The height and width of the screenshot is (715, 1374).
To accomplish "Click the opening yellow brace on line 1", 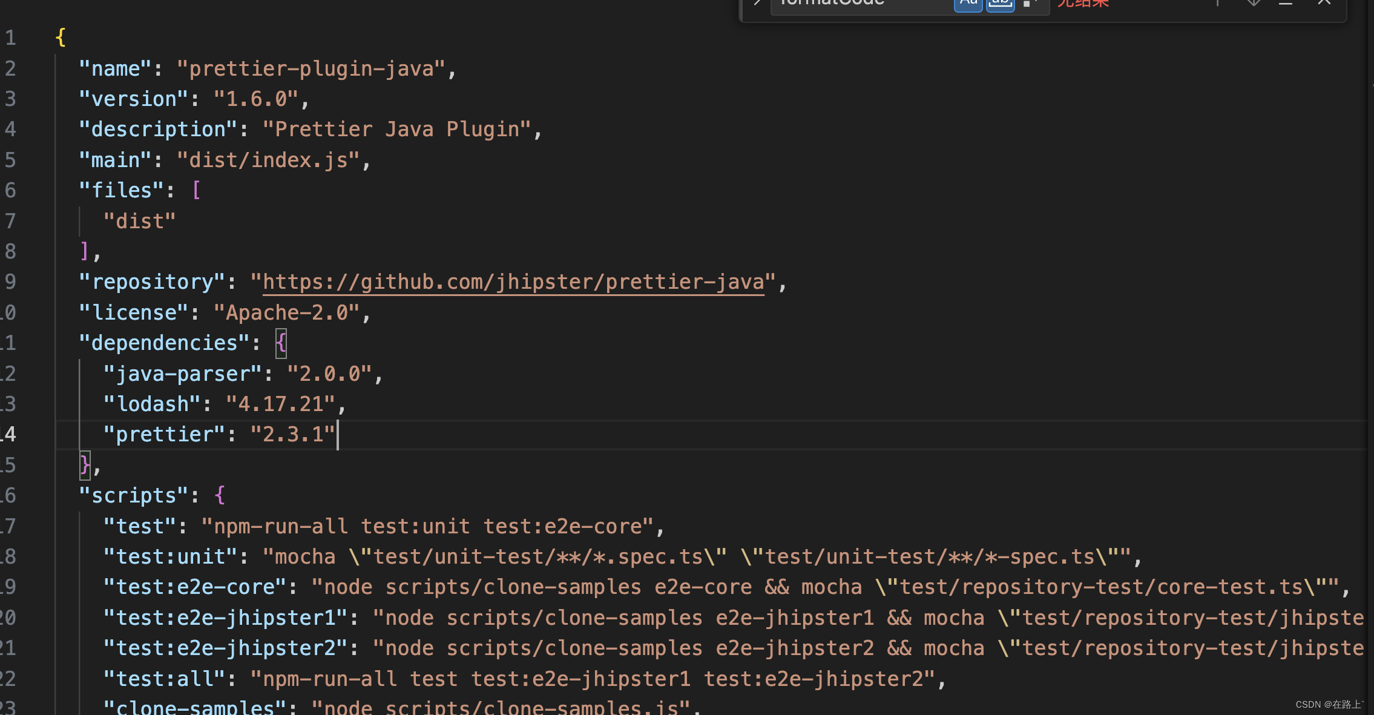I will point(60,38).
